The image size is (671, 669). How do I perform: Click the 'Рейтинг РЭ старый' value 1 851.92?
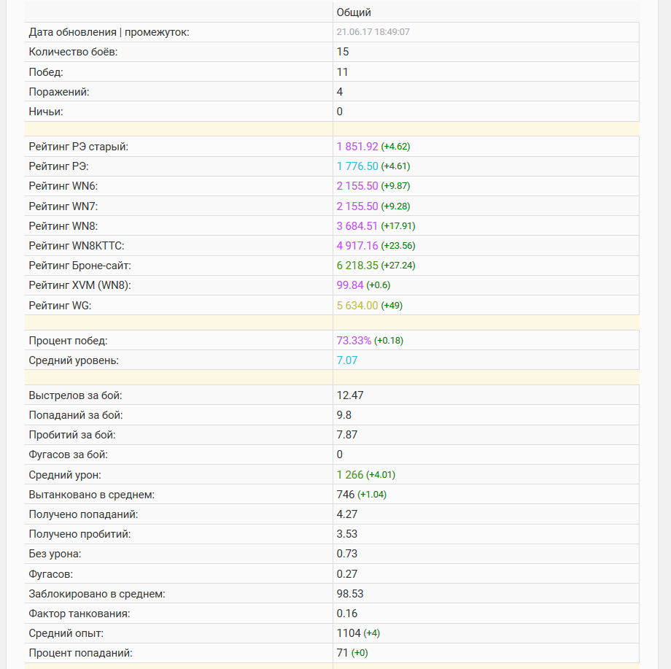357,147
